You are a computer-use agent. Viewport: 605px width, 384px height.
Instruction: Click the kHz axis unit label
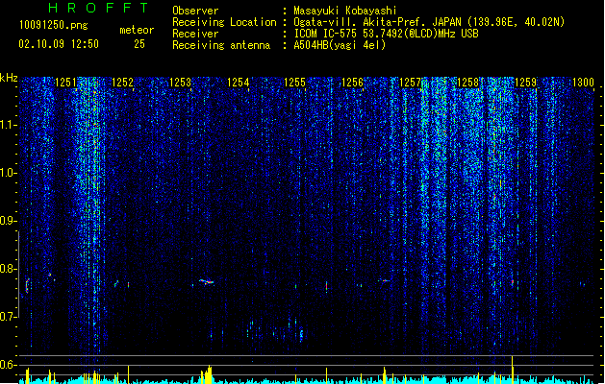click(x=9, y=78)
